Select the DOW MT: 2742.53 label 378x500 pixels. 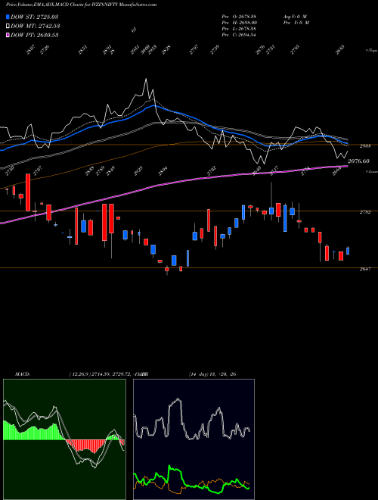pyautogui.click(x=35, y=26)
